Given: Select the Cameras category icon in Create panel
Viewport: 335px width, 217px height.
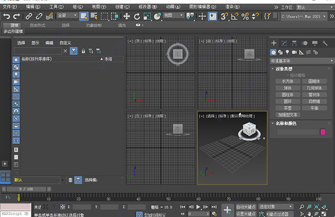Looking at the screenshot, I should [294, 52].
